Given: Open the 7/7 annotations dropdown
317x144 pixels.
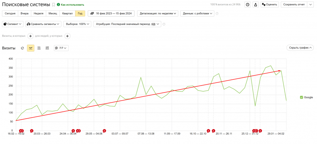Looking at the screenshot, I should pos(61,48).
